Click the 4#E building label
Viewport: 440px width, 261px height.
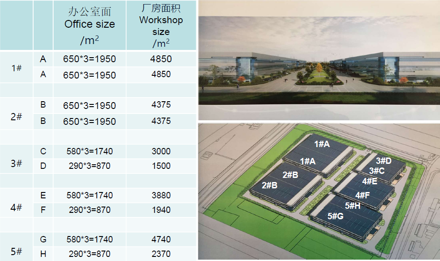coord(370,181)
